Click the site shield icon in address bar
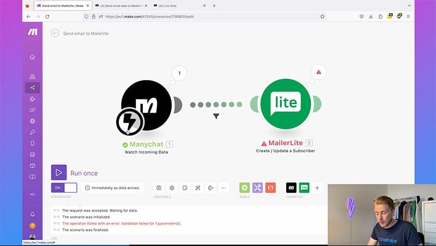Image resolution: width=436 pixels, height=246 pixels. point(87,17)
